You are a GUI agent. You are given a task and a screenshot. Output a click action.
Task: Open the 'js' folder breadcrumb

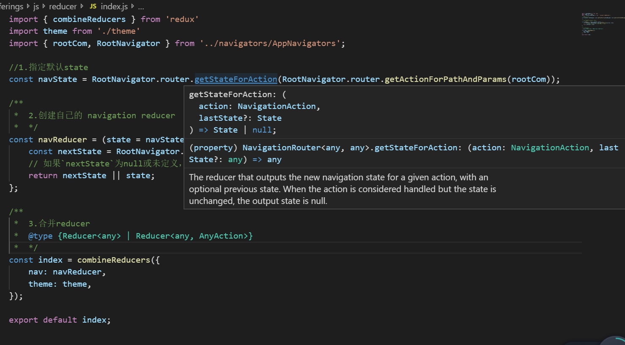point(36,6)
